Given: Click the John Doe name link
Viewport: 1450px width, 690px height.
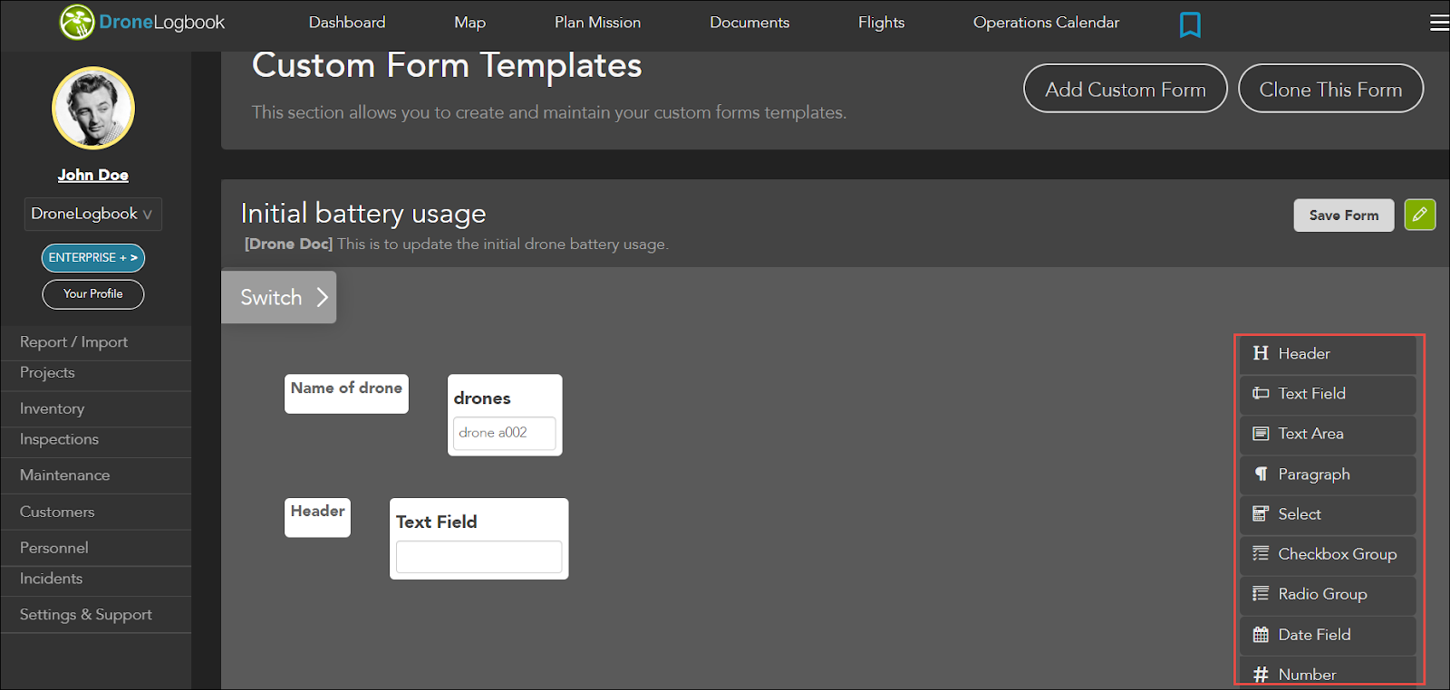Looking at the screenshot, I should click(93, 175).
